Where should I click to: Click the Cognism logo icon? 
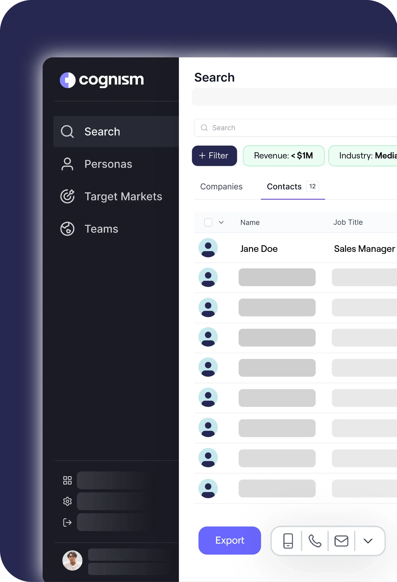tap(68, 80)
